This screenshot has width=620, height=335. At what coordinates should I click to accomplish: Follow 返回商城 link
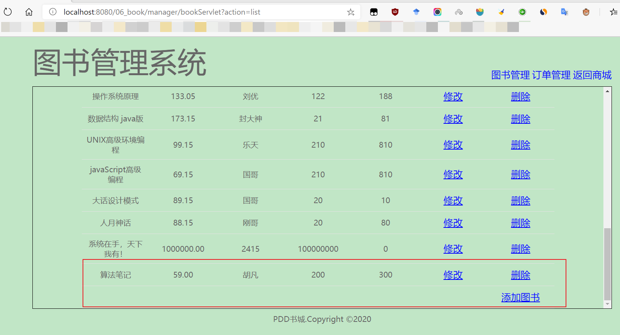click(592, 75)
